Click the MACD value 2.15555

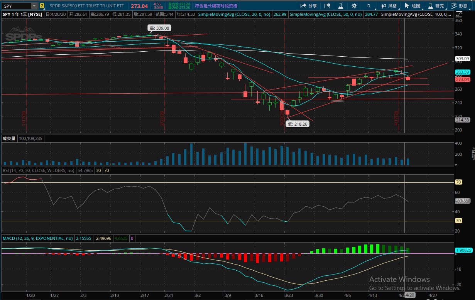click(x=84, y=238)
